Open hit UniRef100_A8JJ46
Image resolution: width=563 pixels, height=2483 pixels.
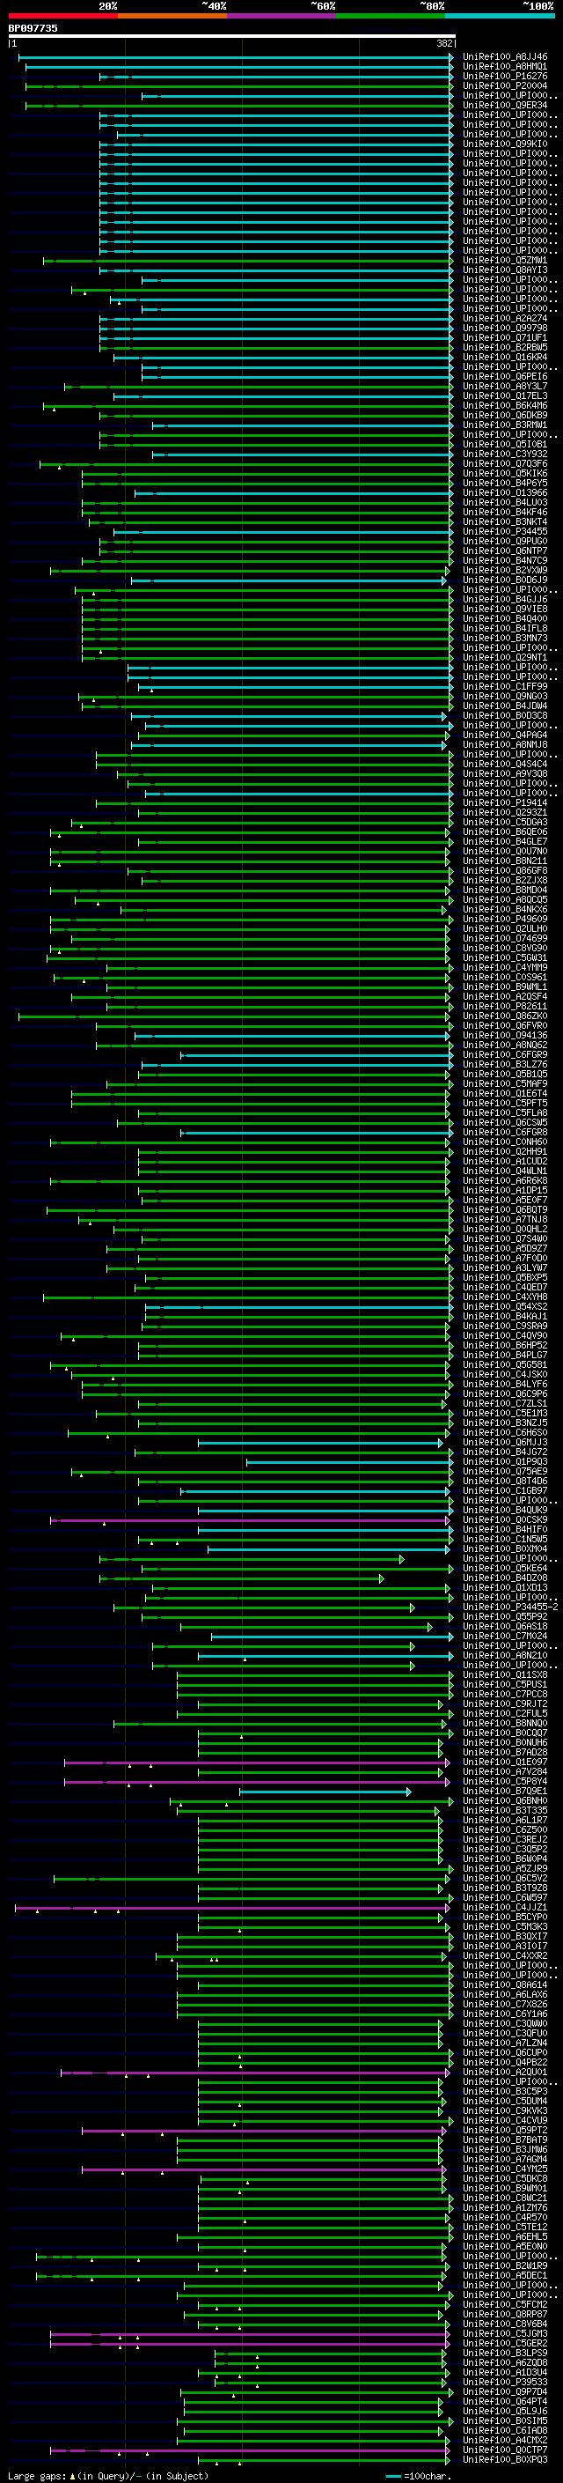pos(505,57)
